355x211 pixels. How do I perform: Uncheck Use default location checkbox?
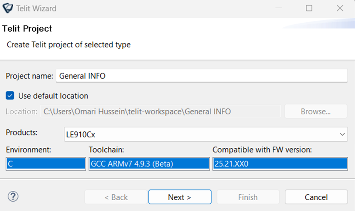coord(10,95)
